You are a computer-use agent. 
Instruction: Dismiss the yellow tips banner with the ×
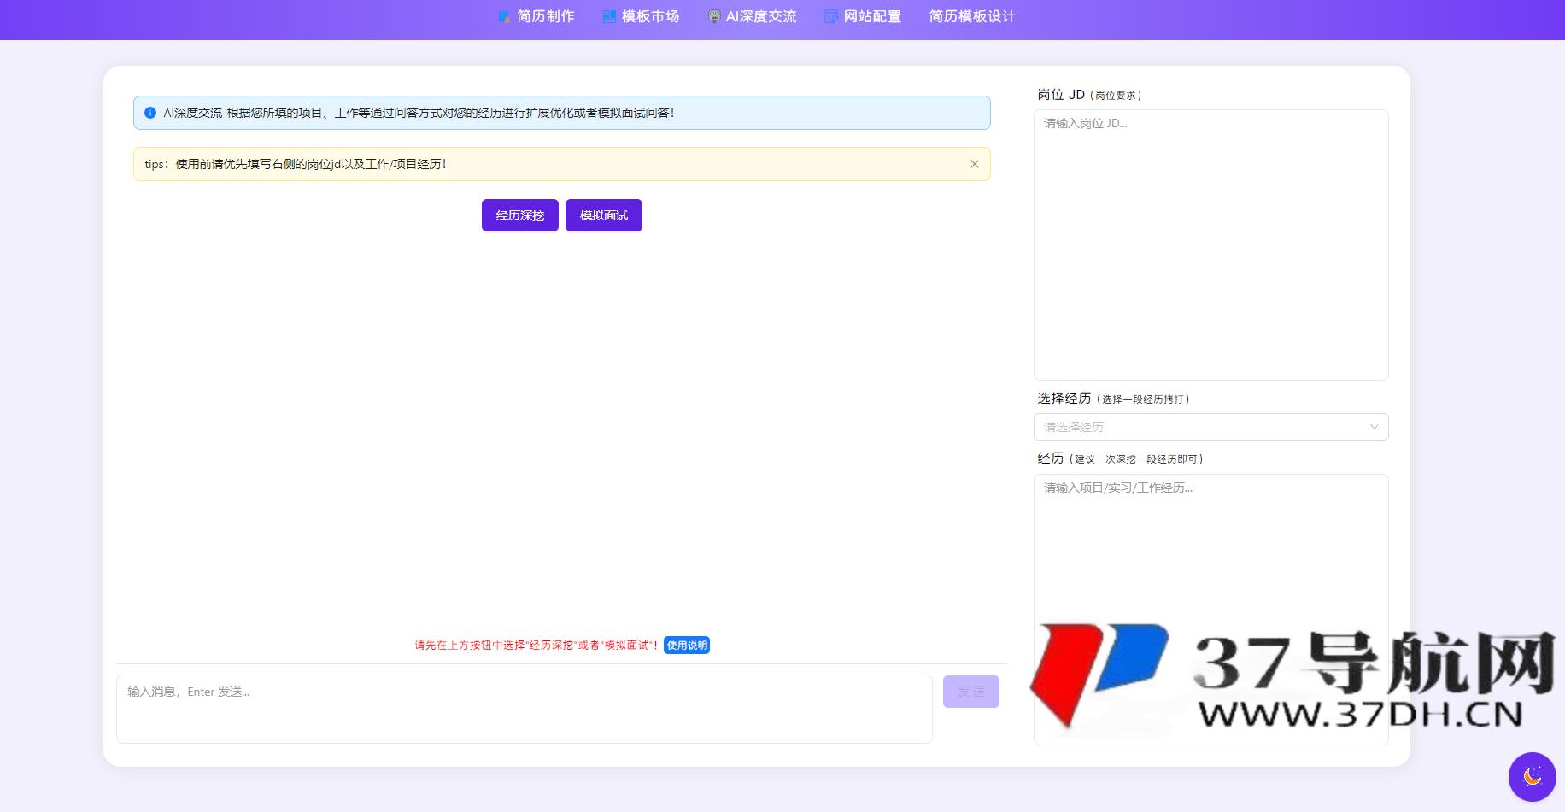(973, 164)
